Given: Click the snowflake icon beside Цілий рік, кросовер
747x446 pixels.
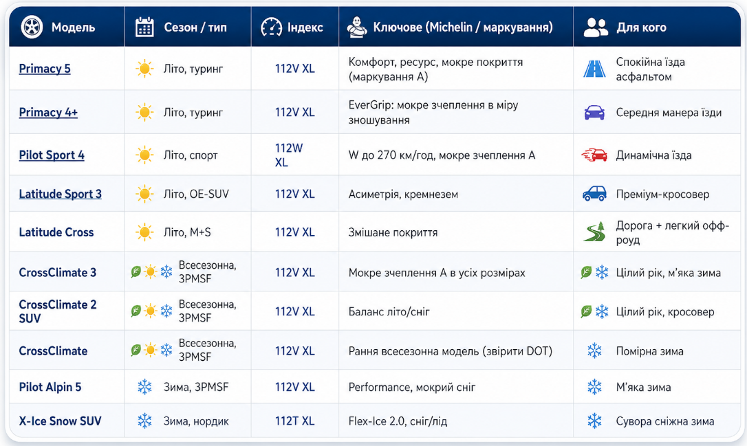Looking at the screenshot, I should click(x=602, y=312).
